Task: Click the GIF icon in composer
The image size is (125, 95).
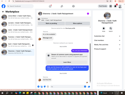Action: click(48, 86)
